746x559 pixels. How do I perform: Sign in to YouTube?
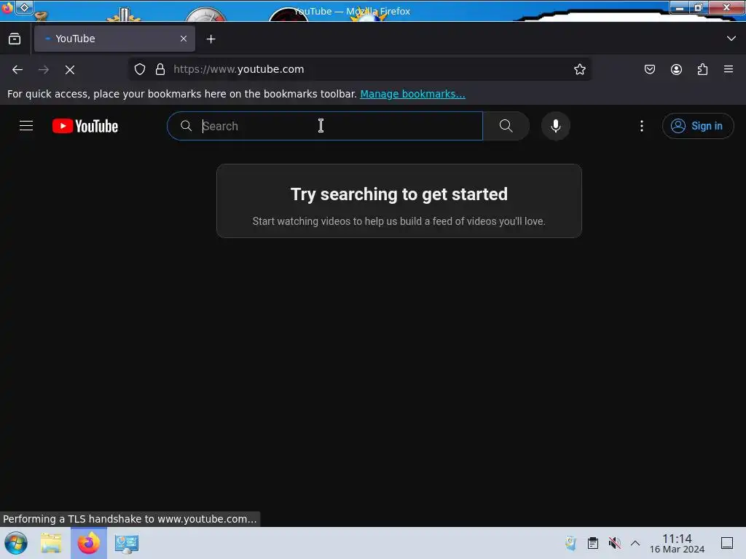tap(697, 126)
